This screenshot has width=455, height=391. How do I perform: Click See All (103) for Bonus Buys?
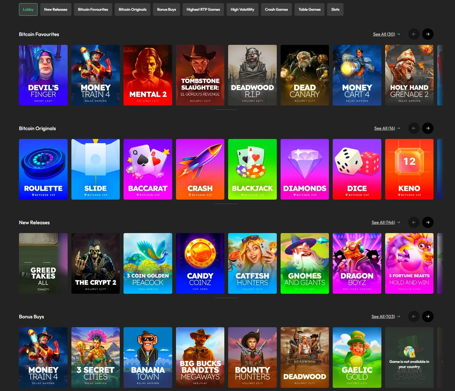click(x=386, y=316)
